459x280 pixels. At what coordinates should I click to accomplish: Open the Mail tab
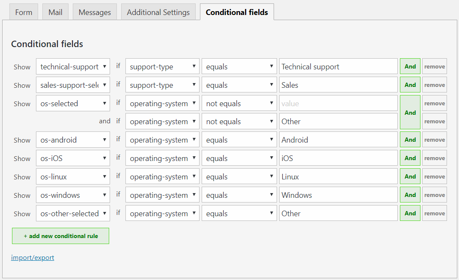(55, 12)
